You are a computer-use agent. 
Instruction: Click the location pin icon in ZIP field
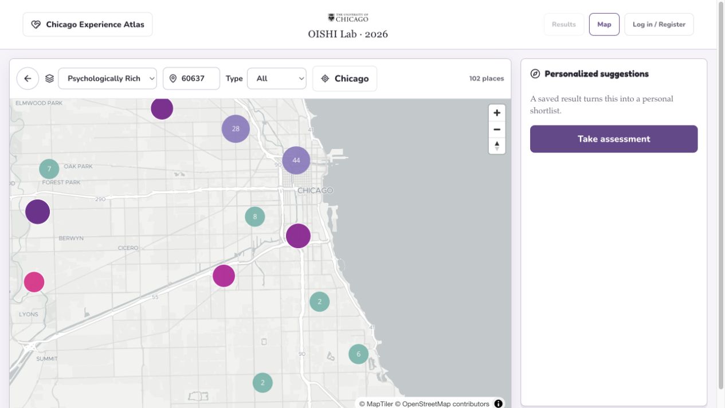173,79
